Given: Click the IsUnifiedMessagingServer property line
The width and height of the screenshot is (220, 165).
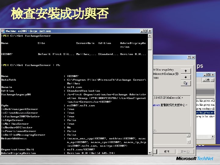Looking at the screenshot, I should tap(39, 135).
